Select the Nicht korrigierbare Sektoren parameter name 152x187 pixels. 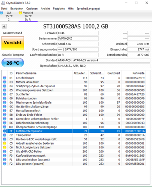pos(34,148)
